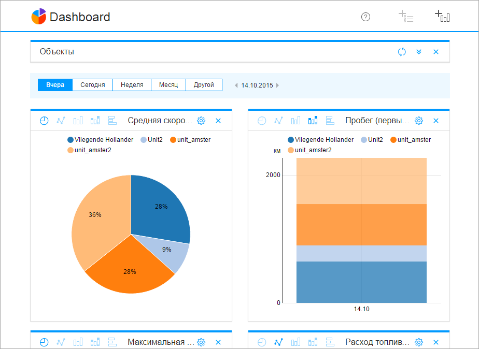
Task: Switch Максимальная widget to stacked bar chart
Action: (95, 342)
